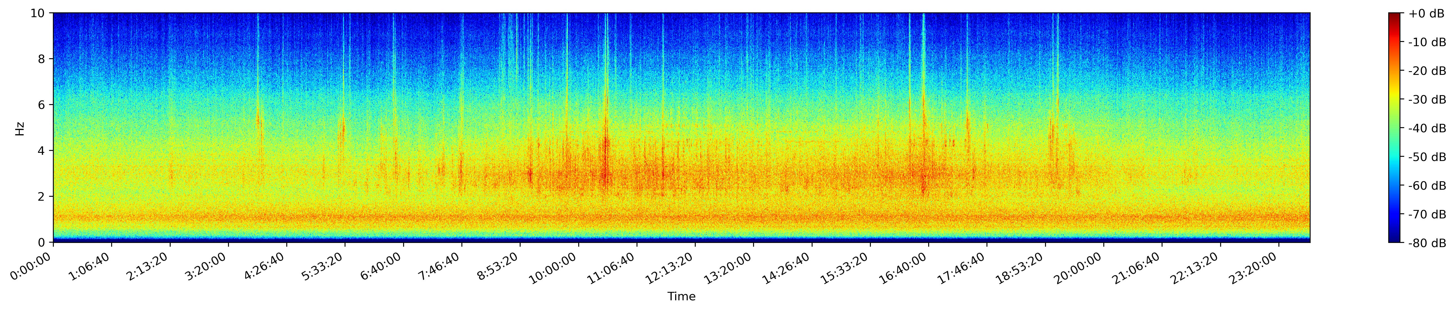Click the -80 dB colorbar label

click(x=1427, y=243)
